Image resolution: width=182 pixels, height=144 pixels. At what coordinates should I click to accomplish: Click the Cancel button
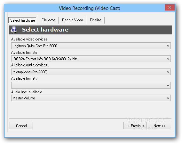[21, 126]
